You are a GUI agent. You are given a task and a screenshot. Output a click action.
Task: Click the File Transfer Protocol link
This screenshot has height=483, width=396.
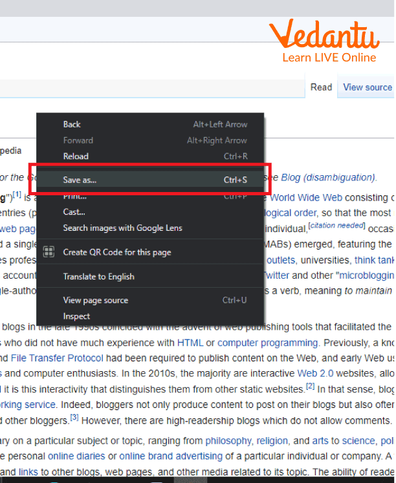57,358
